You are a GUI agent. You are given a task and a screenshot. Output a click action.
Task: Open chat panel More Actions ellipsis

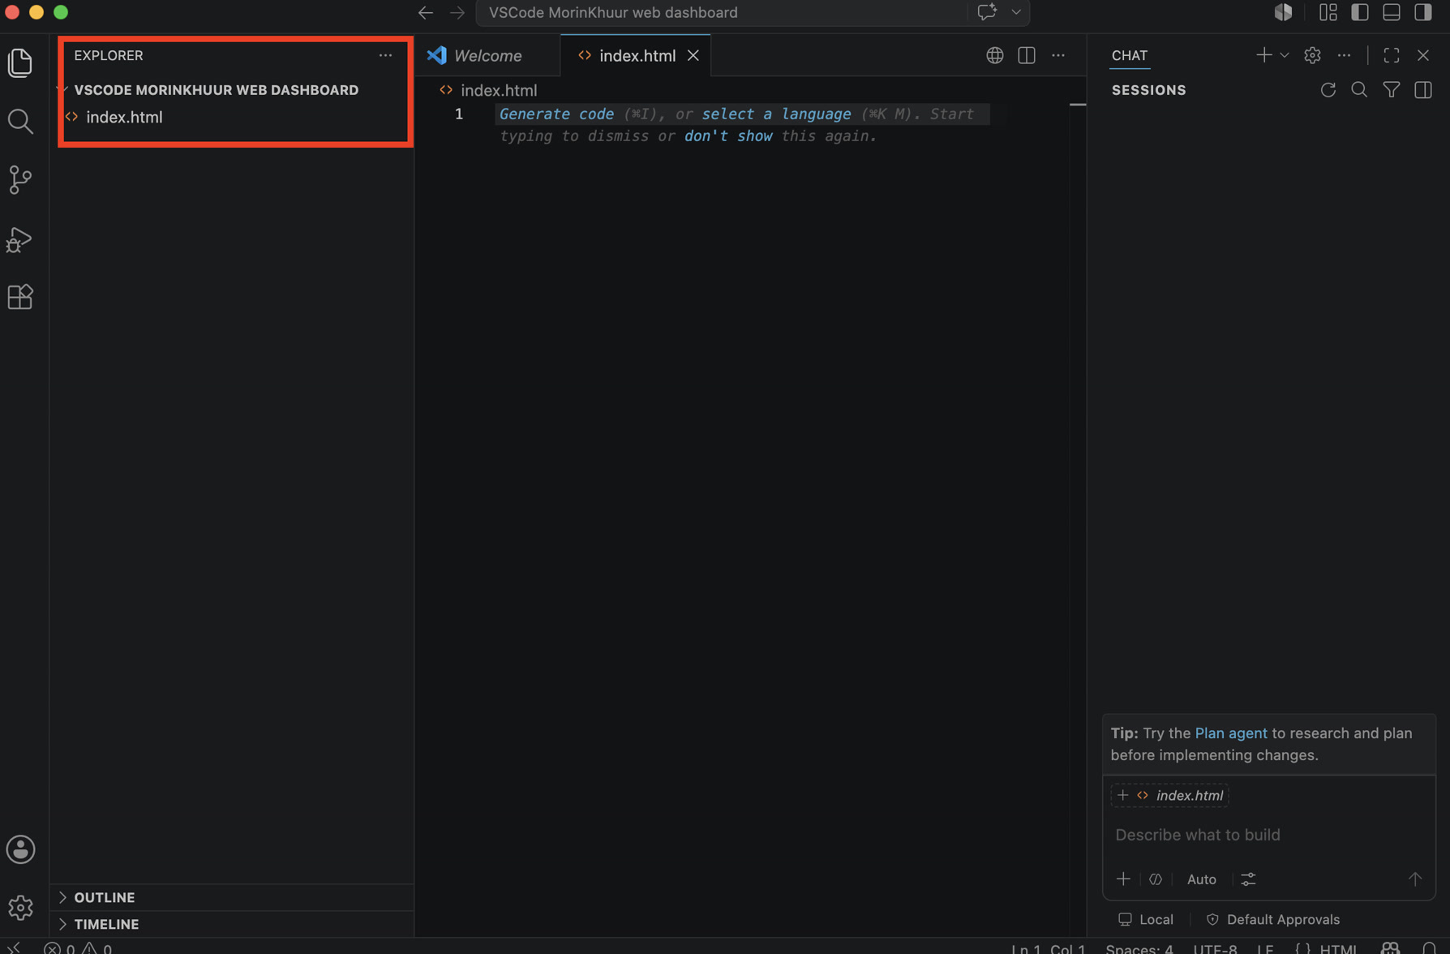coord(1344,55)
